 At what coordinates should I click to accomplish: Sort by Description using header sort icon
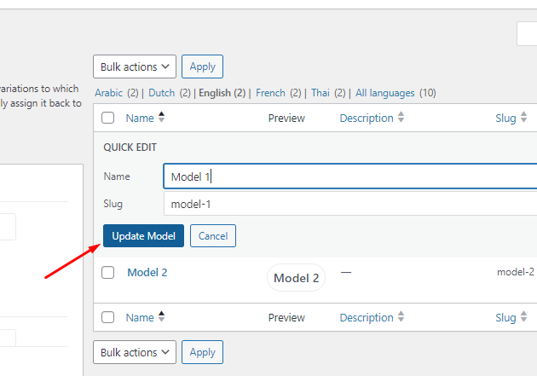click(401, 118)
